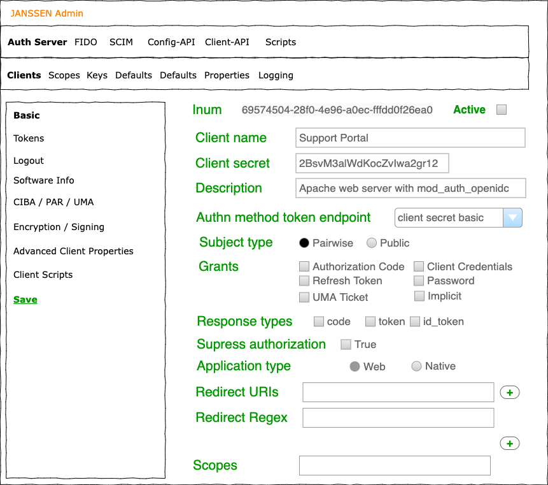
Task: Focus the Client name field
Action: click(x=411, y=138)
